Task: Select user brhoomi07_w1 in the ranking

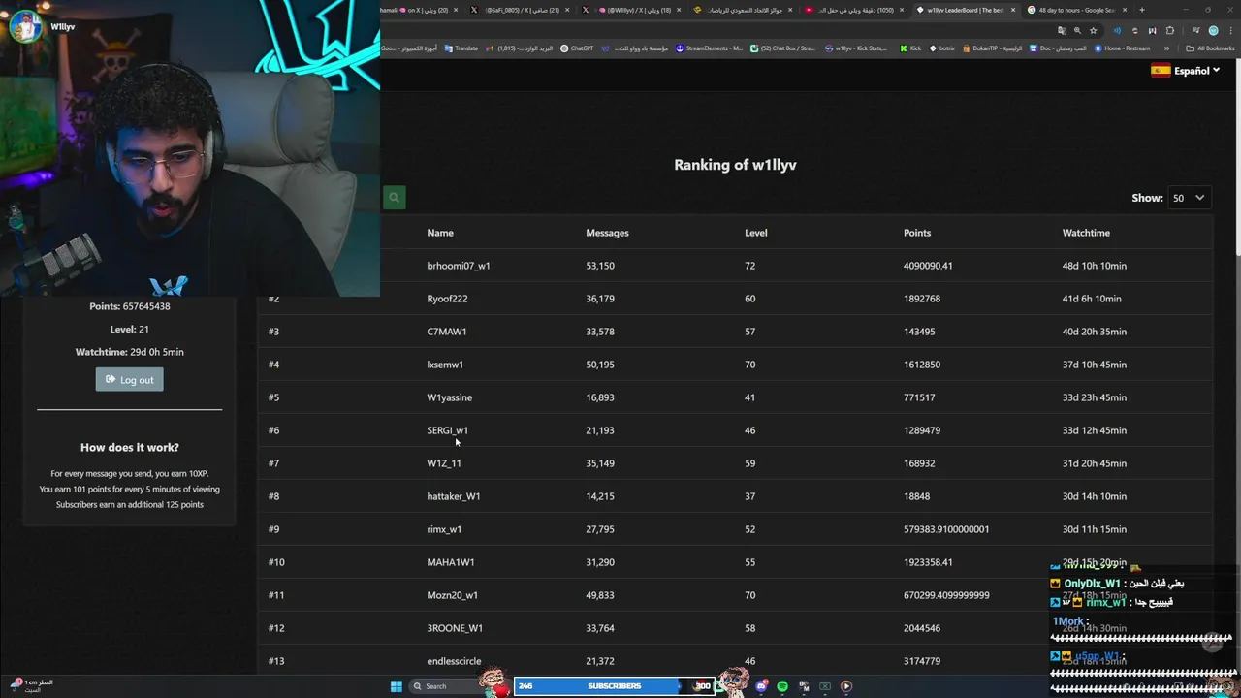Action: pos(459,266)
